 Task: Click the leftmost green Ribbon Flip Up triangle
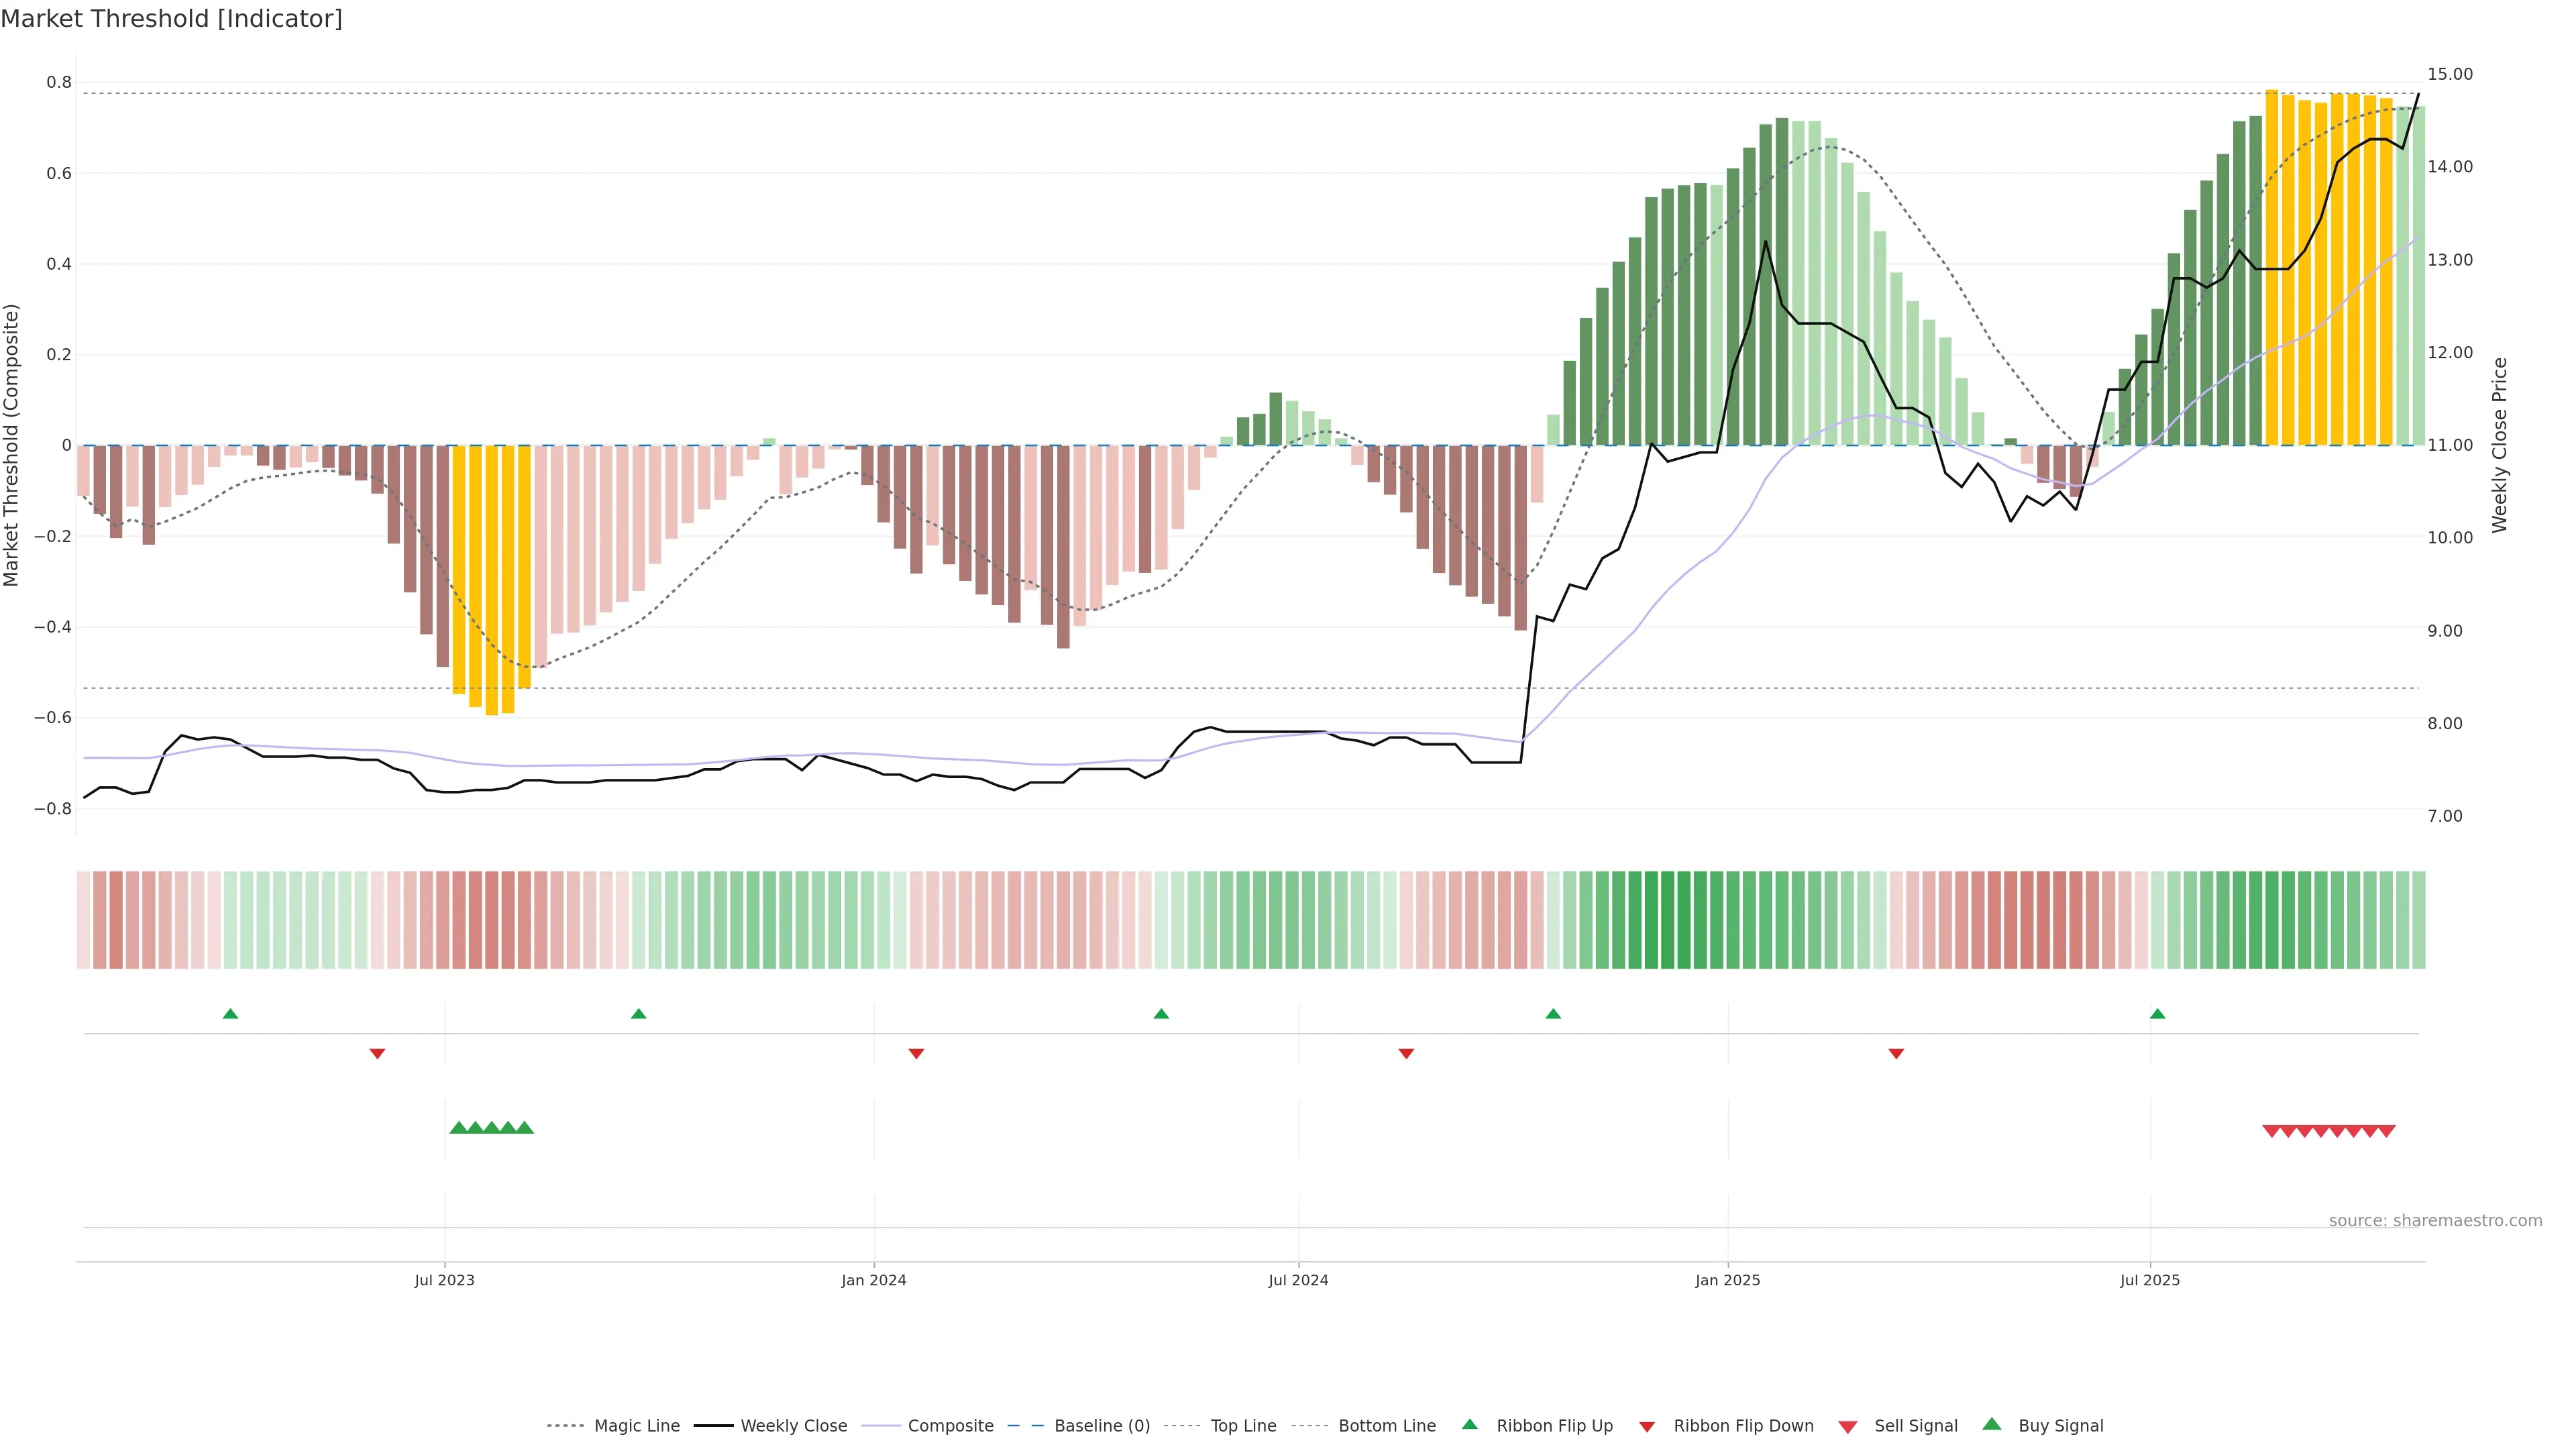pos(230,1014)
